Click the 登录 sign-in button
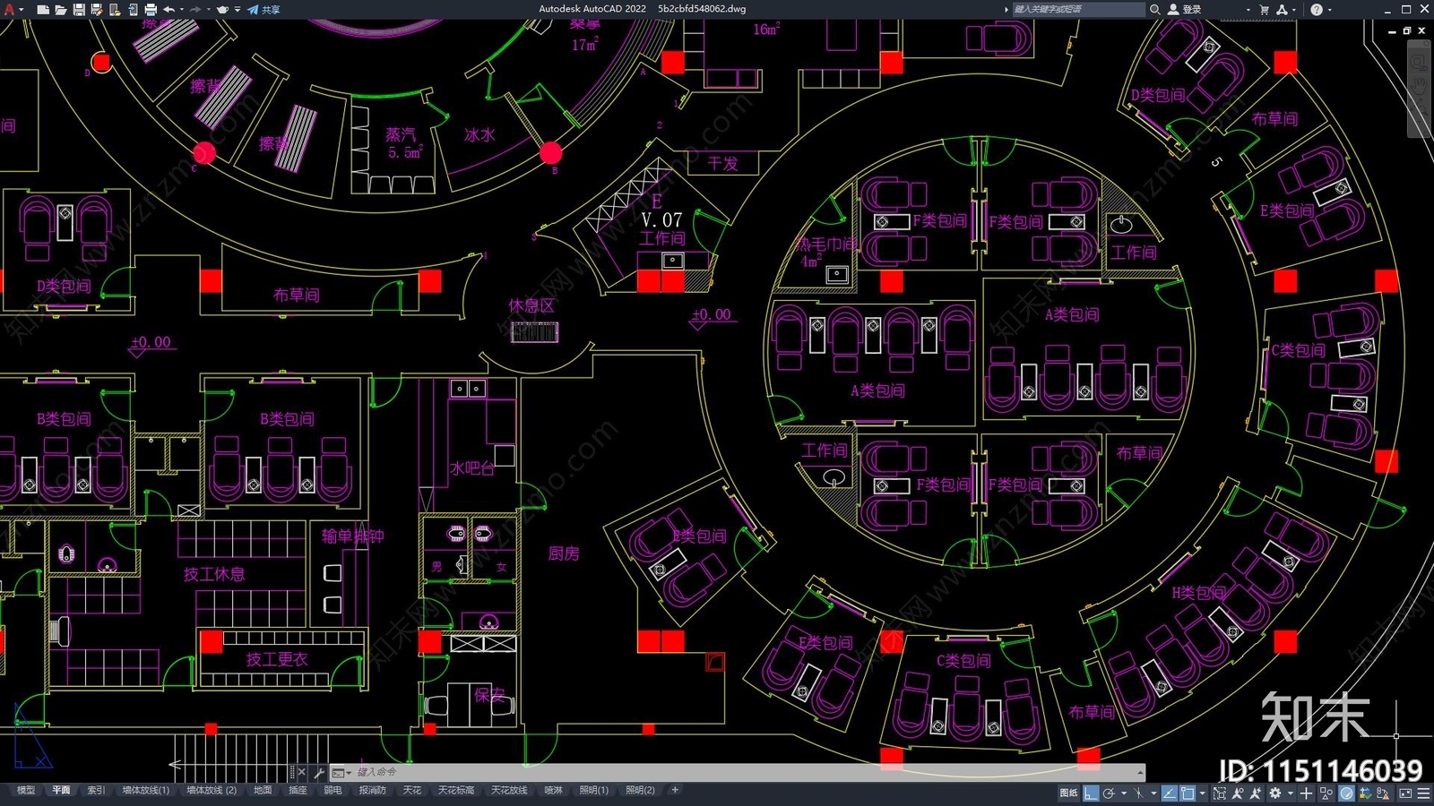The height and width of the screenshot is (806, 1434). pos(1185,9)
